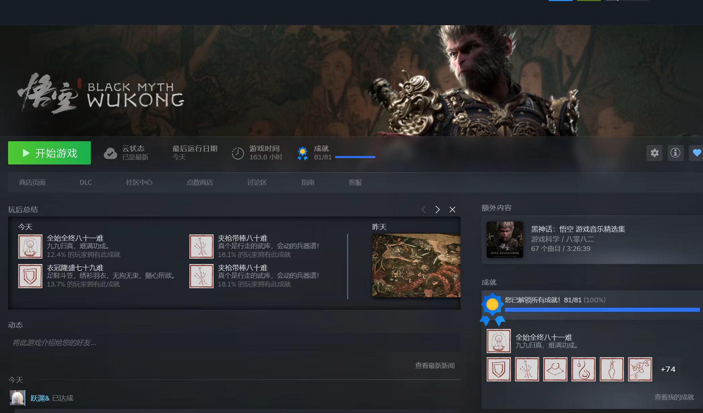Viewport: 703px width, 413px height.
Task: Click the 衣冠隆盛七十九难 title text
Action: tap(75, 268)
